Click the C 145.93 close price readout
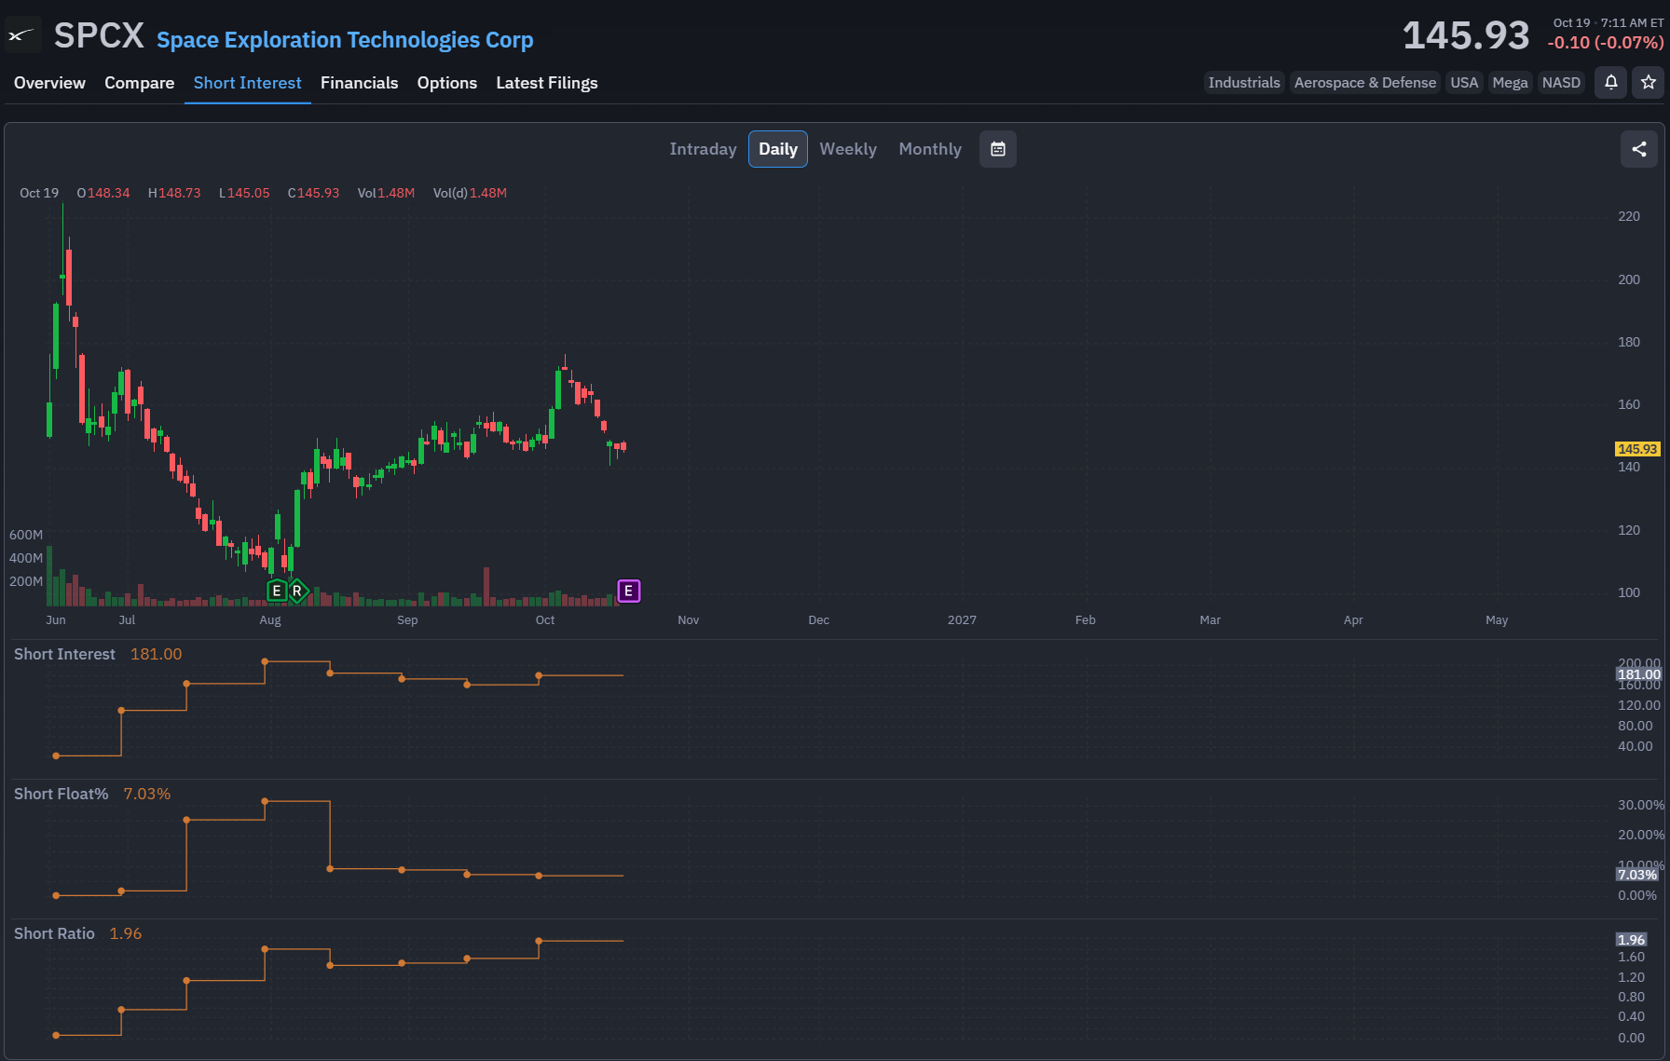The width and height of the screenshot is (1670, 1061). point(313,193)
